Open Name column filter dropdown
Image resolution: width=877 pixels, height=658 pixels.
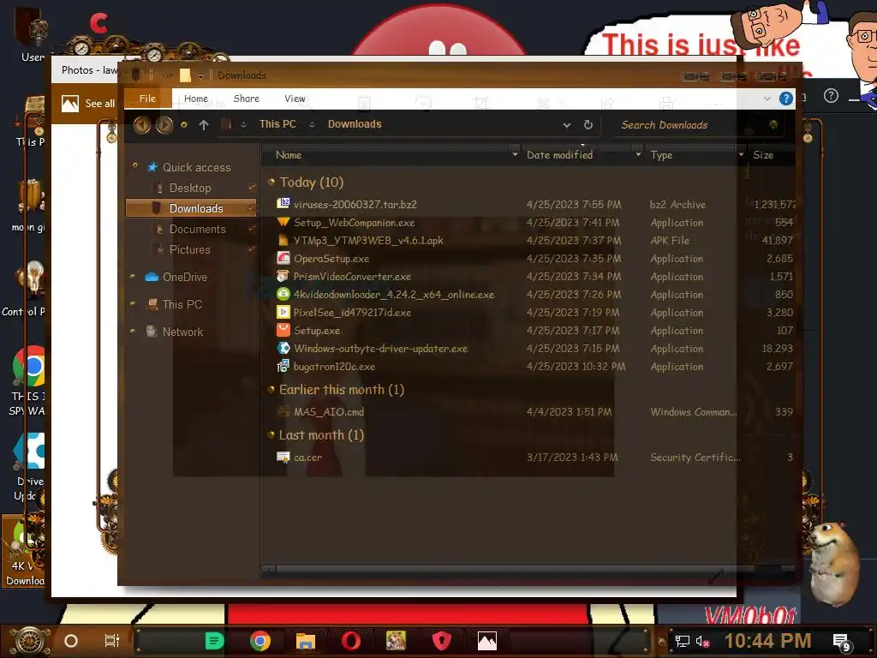click(x=515, y=154)
